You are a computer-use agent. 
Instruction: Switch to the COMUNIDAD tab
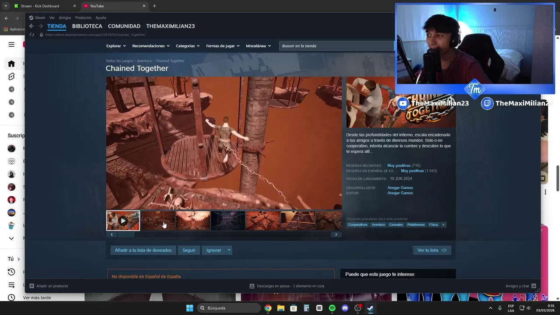pos(124,26)
